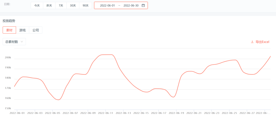Click the 180k y-axis label
Image resolution: width=276 pixels, height=118 pixels.
[8, 78]
